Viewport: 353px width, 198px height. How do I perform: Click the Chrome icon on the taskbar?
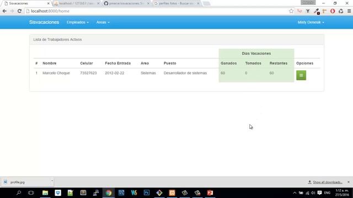tap(109, 193)
